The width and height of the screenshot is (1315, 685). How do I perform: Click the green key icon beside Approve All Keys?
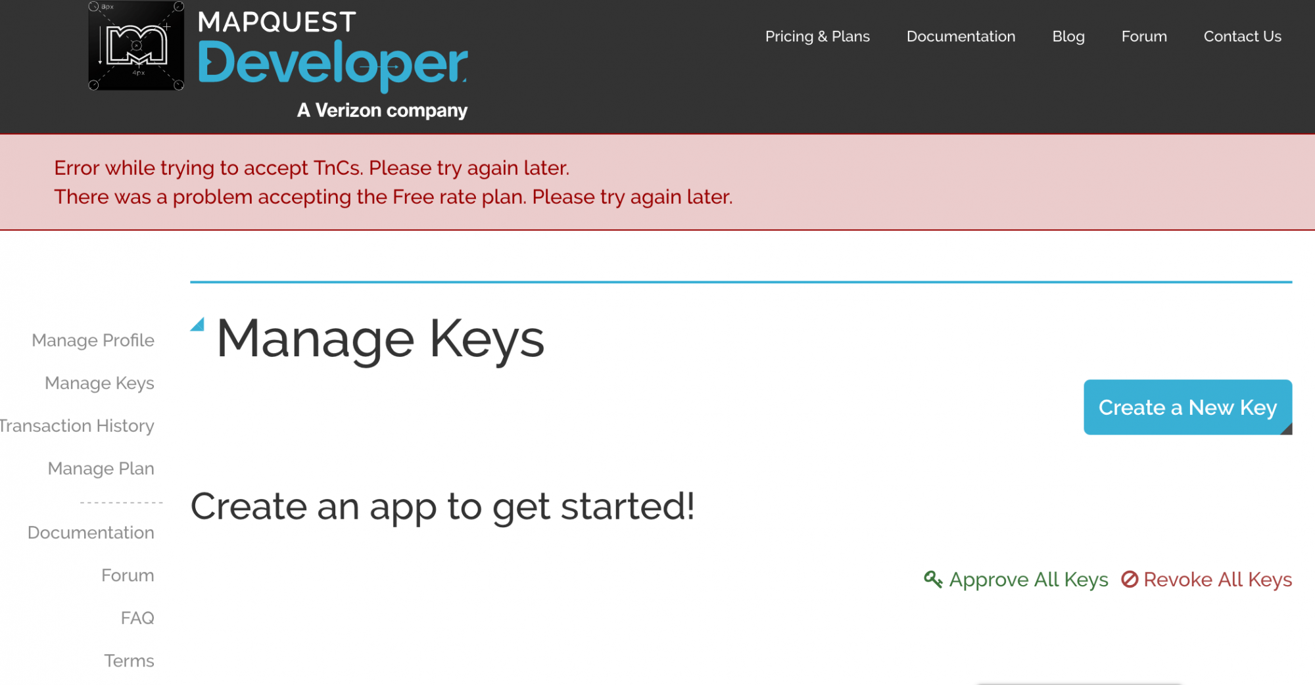coord(933,579)
